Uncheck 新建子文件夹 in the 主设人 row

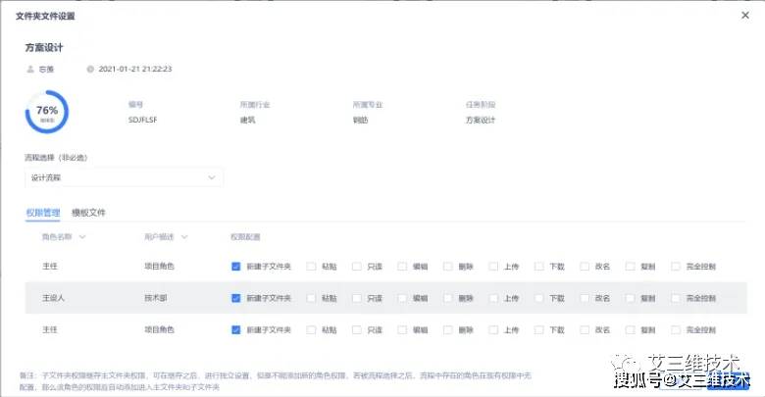point(236,298)
